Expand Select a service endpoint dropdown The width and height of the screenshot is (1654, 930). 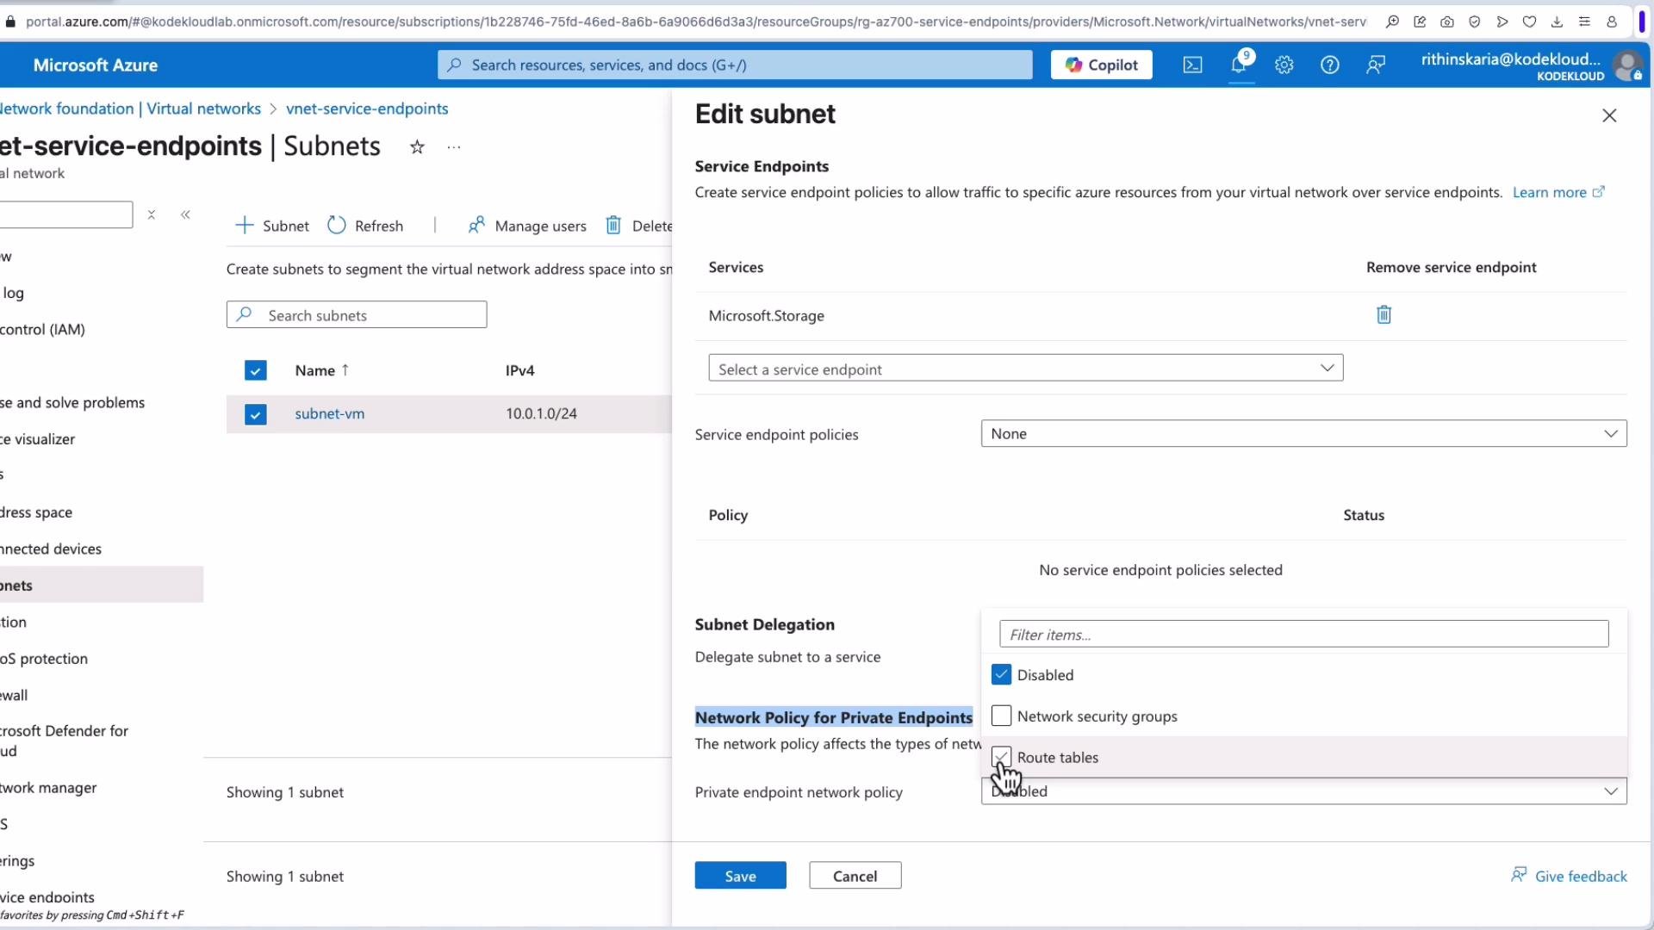1025,369
